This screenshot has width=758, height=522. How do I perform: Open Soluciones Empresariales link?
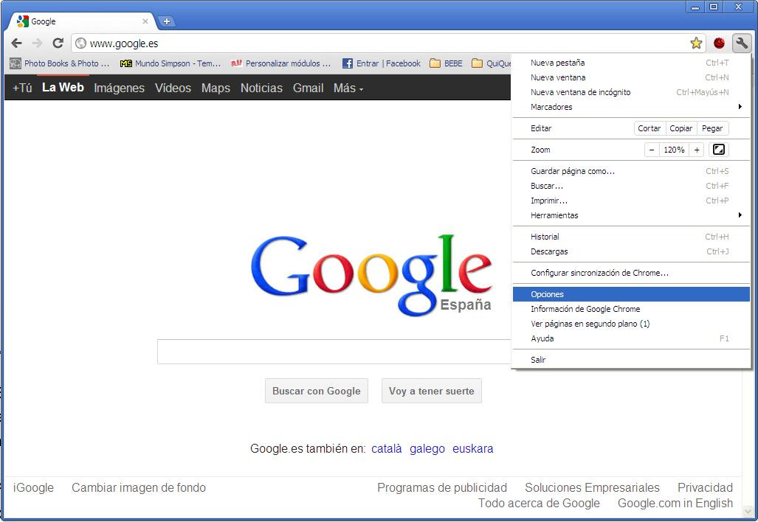(x=592, y=487)
